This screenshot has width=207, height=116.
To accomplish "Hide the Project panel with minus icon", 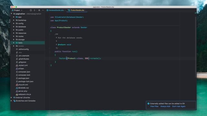I will tap(43, 10).
